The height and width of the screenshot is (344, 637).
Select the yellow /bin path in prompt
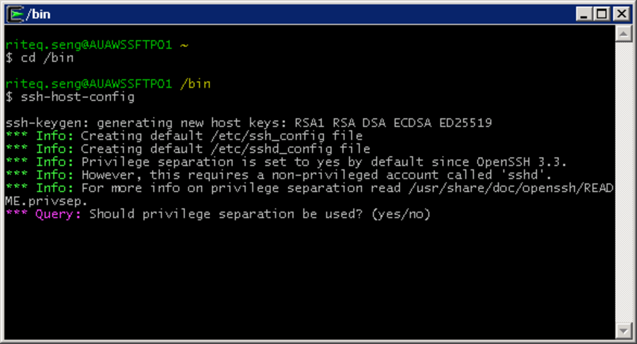coord(196,83)
